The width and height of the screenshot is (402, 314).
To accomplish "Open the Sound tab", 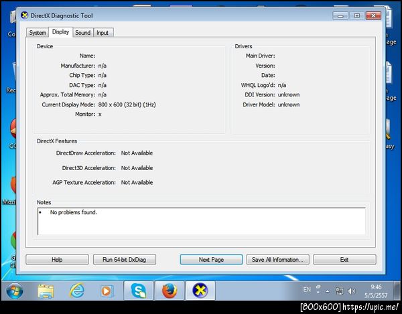I will pyautogui.click(x=83, y=33).
